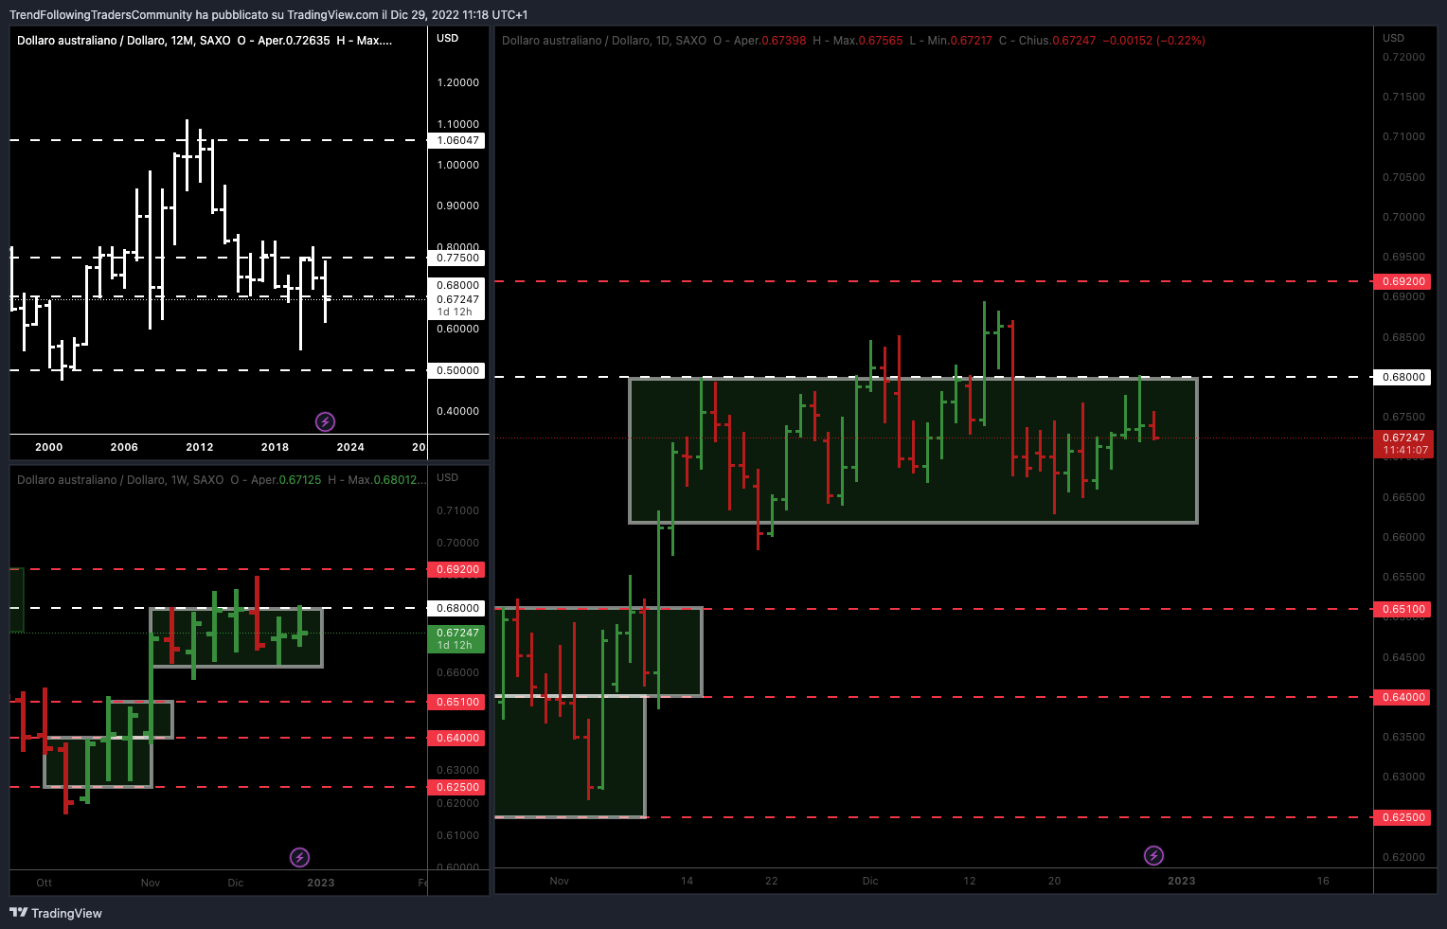
Task: Click the 1.20000 scale value on the 12M price axis
Action: pos(458,82)
